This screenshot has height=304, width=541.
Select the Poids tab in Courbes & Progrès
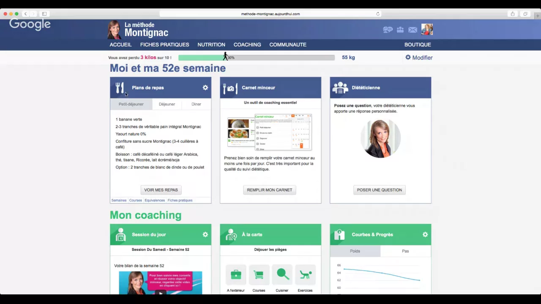click(355, 251)
